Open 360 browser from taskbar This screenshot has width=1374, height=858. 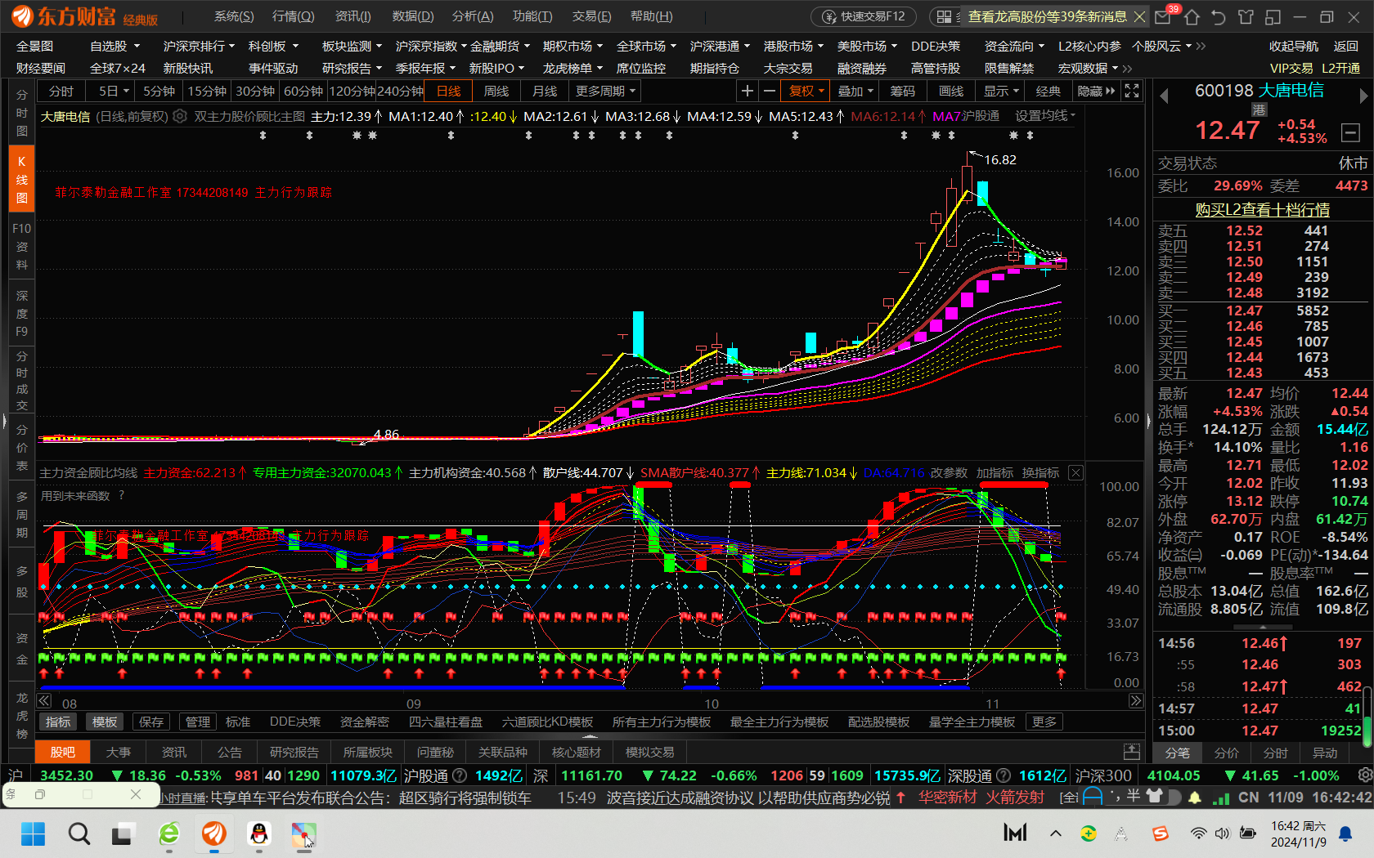[168, 833]
